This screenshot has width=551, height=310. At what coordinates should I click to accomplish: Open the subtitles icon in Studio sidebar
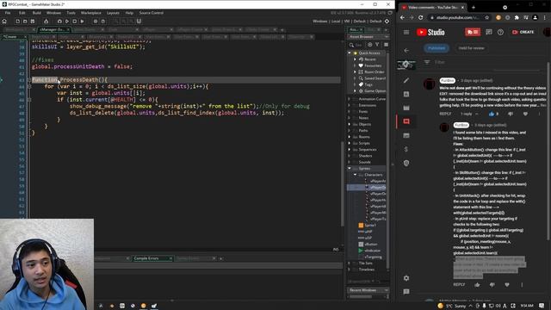[x=406, y=135]
